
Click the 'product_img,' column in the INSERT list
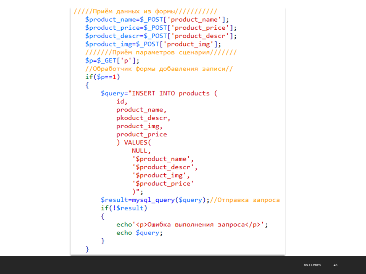140,126
